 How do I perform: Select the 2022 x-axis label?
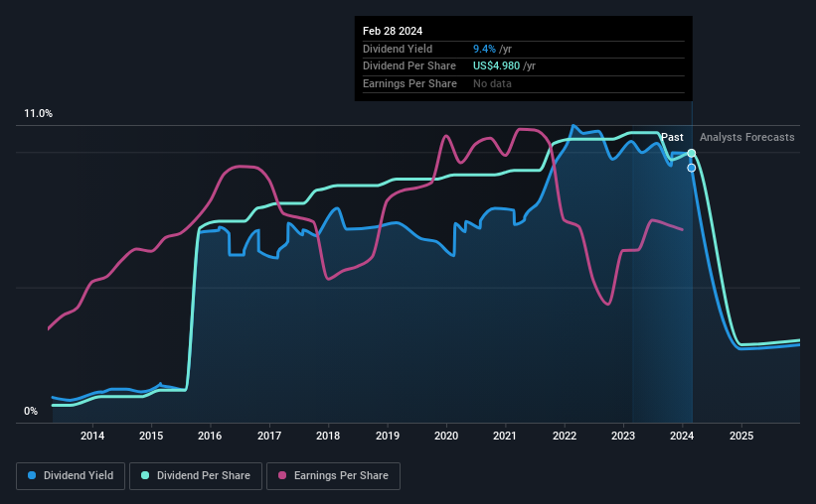coord(565,436)
